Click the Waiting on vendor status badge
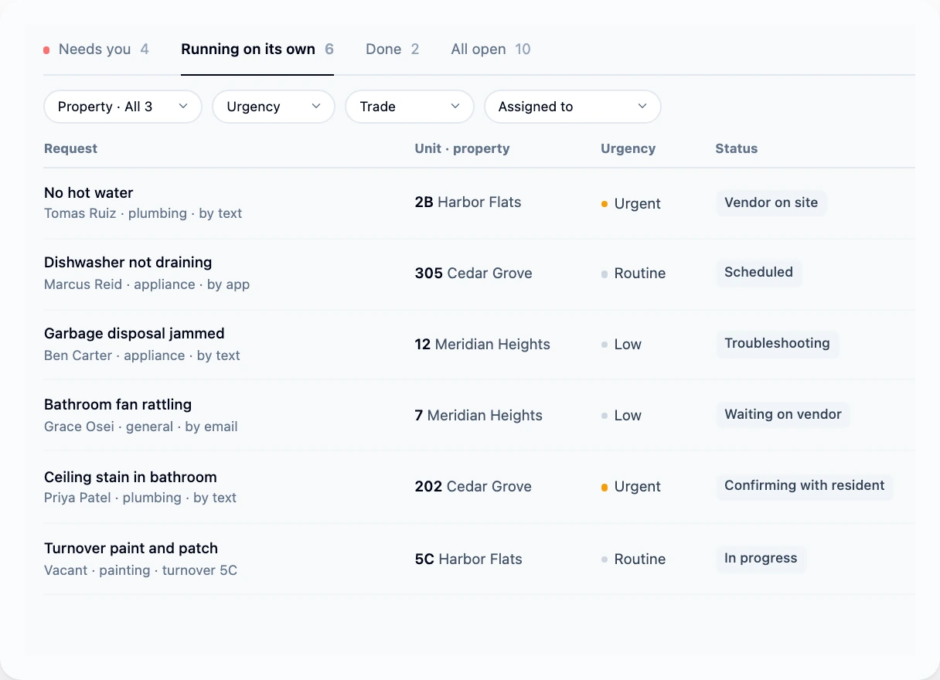This screenshot has height=680, width=940. click(783, 414)
